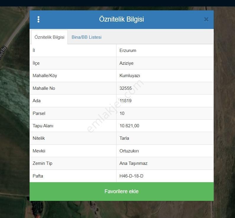The height and width of the screenshot is (218, 235).
Task: Select the Erzurum value in İl row
Action: point(128,51)
